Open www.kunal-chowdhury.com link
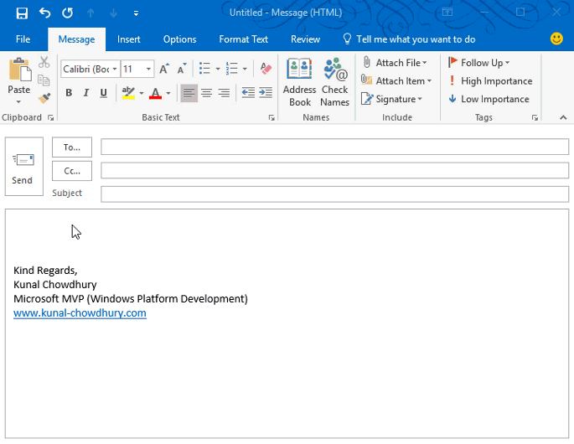Screen dimensions: 574x444 [x=80, y=313]
